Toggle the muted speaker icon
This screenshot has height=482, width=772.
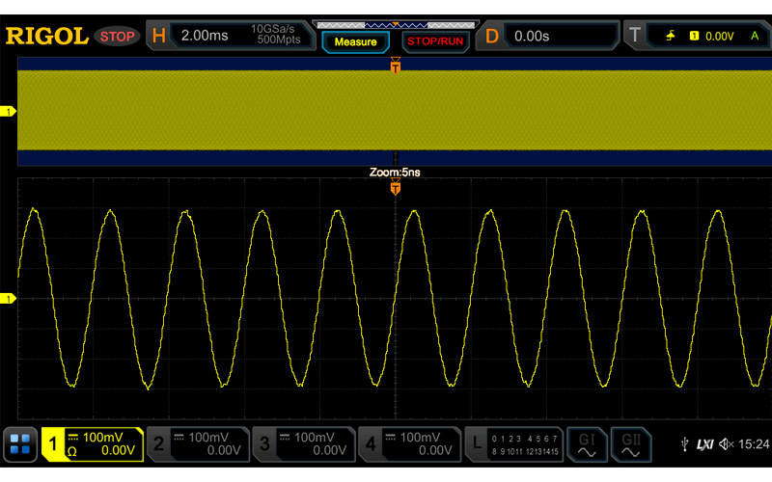click(727, 444)
